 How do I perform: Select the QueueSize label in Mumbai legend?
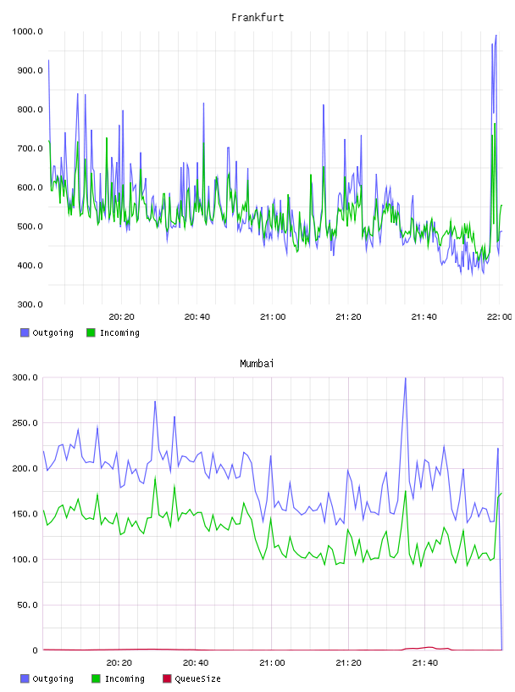point(197,678)
